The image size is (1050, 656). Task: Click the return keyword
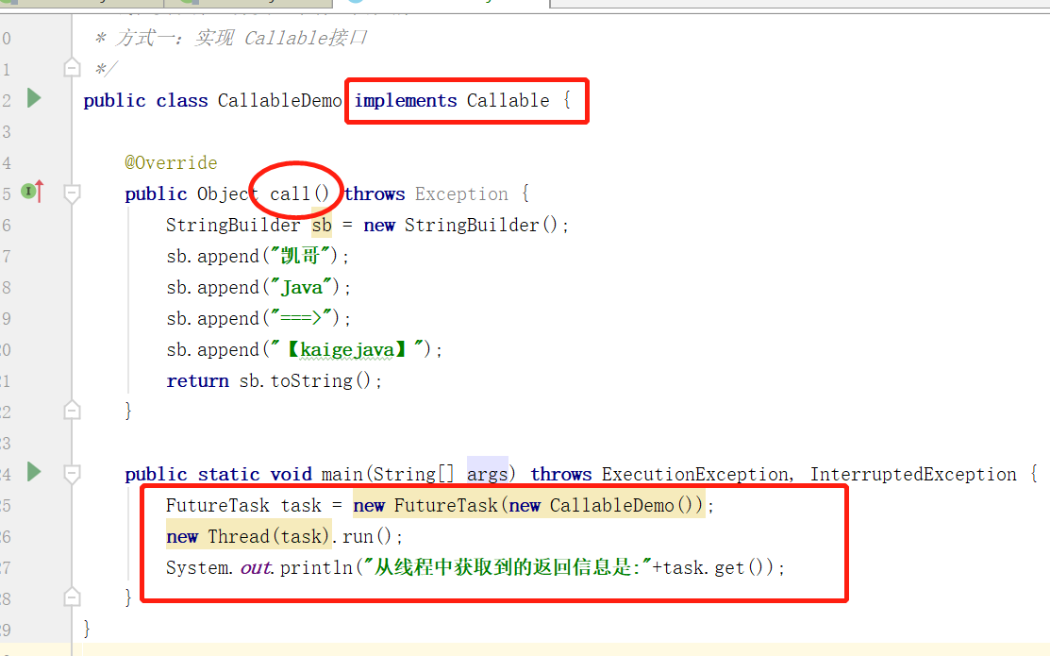point(197,381)
